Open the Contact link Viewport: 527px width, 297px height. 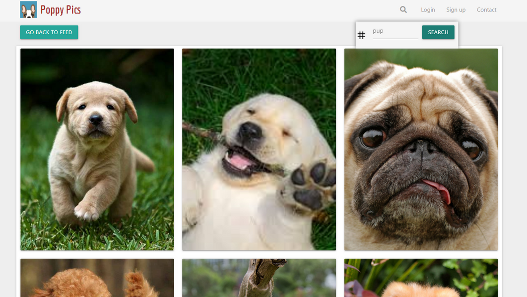coord(486,10)
